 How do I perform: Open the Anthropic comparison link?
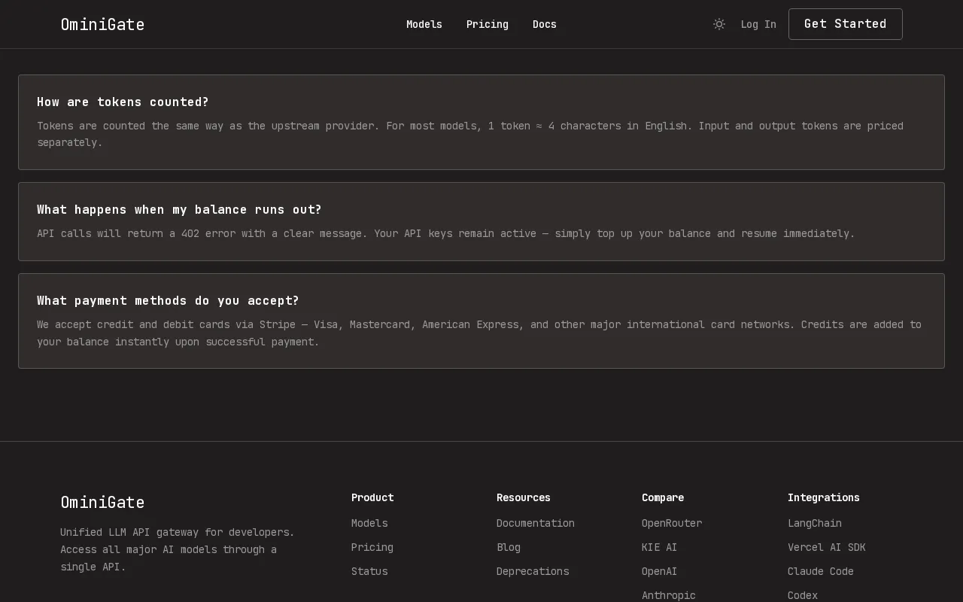pos(669,594)
